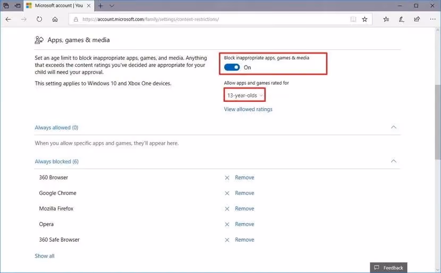Image resolution: width=441 pixels, height=273 pixels.
Task: Click the Apps, games & media section icon
Action: [39, 40]
